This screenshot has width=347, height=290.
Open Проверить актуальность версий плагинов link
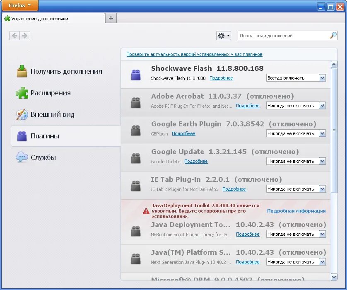[194, 54]
